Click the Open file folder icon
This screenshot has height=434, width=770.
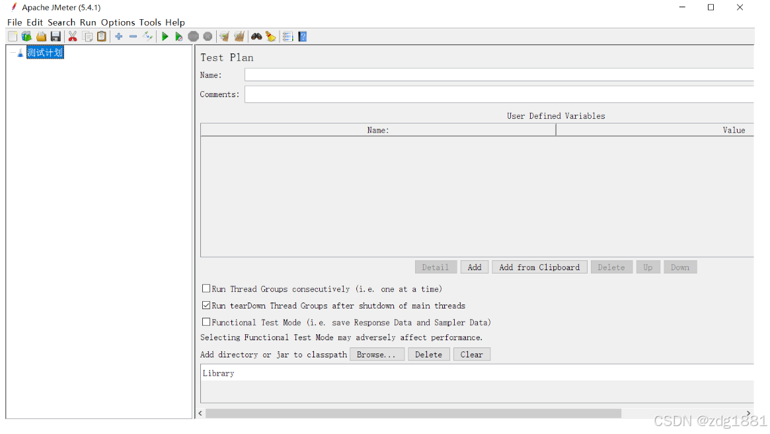pos(41,36)
